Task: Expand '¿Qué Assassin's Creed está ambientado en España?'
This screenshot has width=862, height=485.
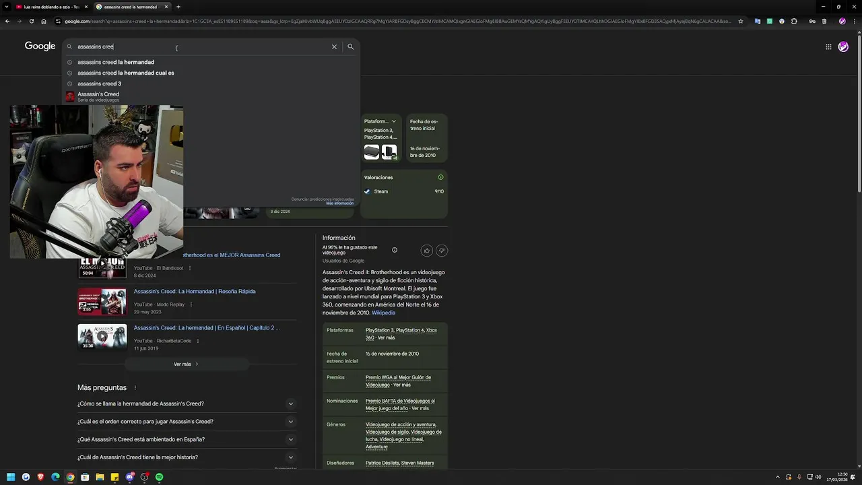Action: pyautogui.click(x=187, y=439)
